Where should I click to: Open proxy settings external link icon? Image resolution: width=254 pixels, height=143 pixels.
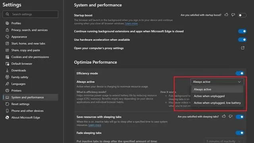click(x=242, y=48)
